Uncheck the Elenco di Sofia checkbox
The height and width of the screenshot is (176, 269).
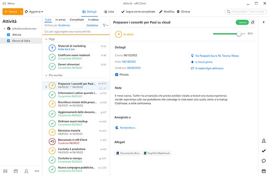[9, 41]
